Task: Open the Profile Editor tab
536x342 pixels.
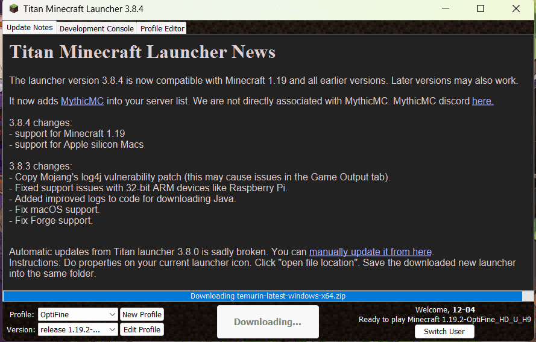Action: [162, 28]
